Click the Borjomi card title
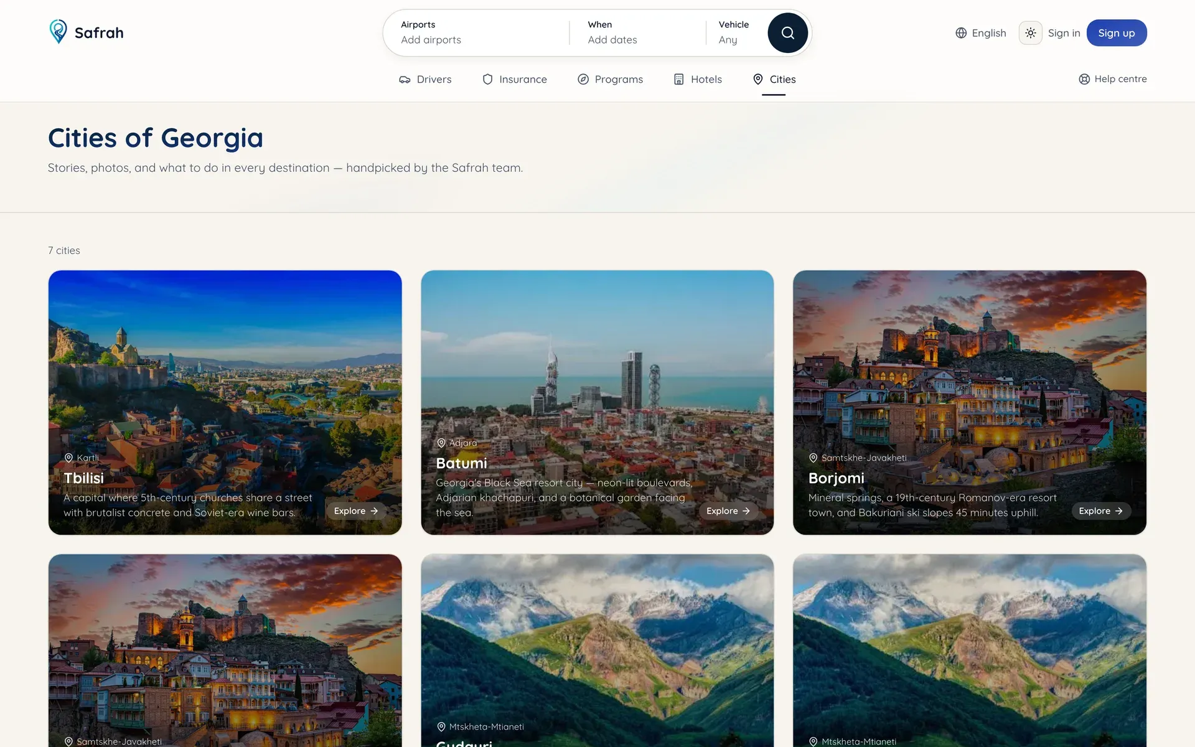 point(836,478)
